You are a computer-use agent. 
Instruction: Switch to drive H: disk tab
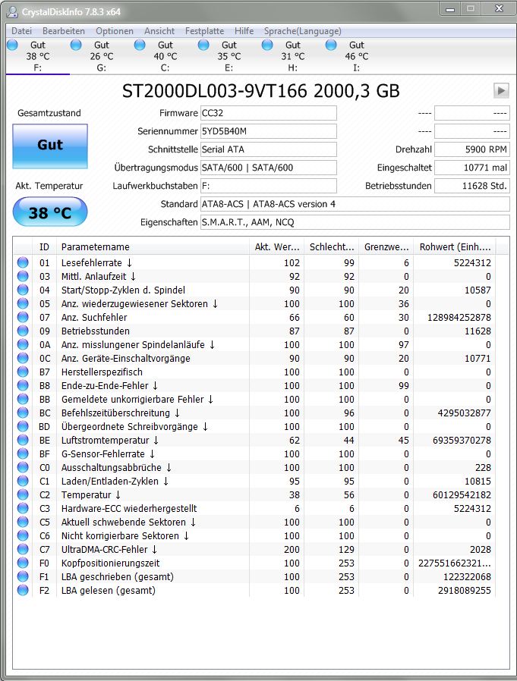tap(292, 56)
